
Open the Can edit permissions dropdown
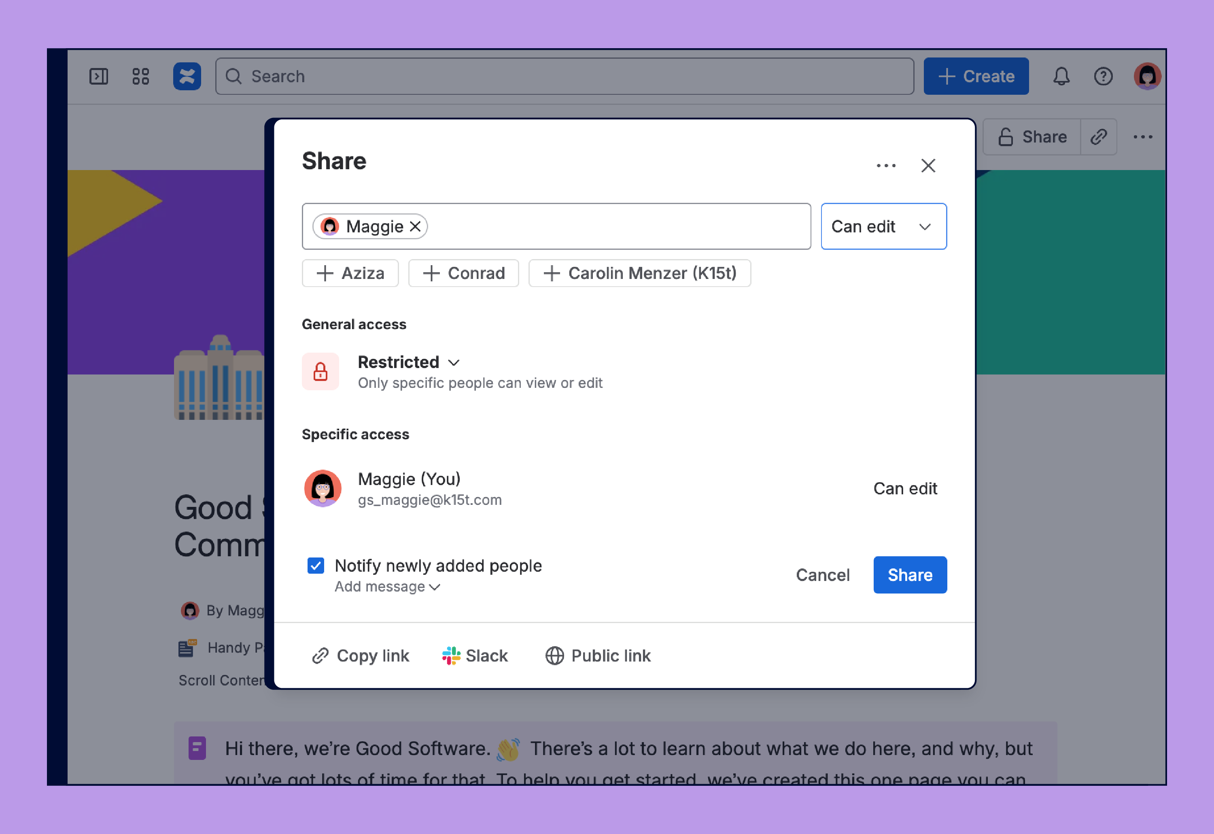pyautogui.click(x=883, y=226)
